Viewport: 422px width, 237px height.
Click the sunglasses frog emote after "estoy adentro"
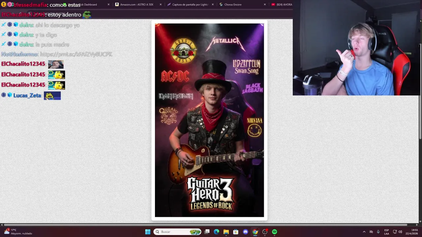[x=87, y=14]
